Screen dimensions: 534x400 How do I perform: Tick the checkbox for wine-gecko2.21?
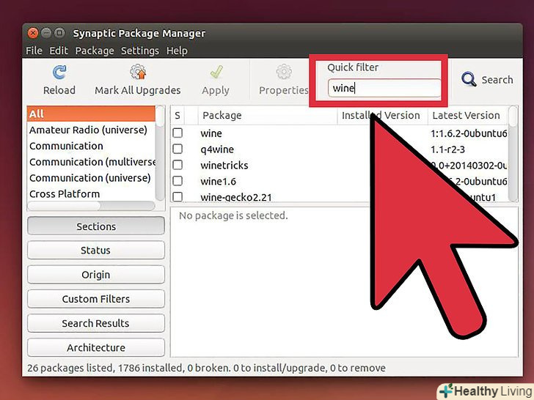tap(178, 196)
